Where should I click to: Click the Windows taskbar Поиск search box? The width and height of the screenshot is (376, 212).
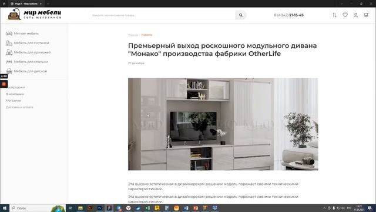pyautogui.click(x=38, y=208)
